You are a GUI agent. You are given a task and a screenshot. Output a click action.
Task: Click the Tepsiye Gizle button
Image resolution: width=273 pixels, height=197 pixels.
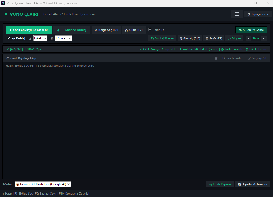258,14
